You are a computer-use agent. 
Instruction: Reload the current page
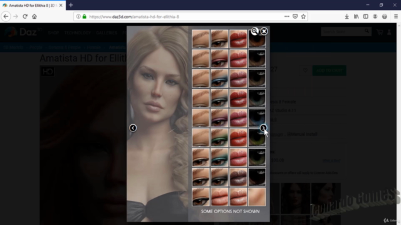[25, 17]
